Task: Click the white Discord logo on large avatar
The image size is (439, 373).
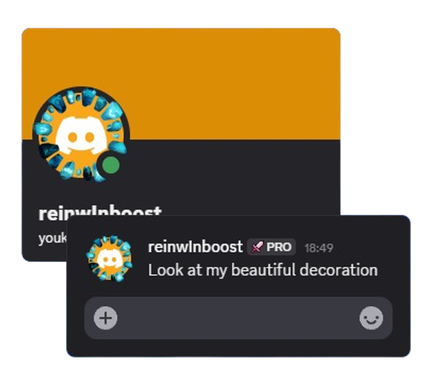Action: click(x=81, y=135)
